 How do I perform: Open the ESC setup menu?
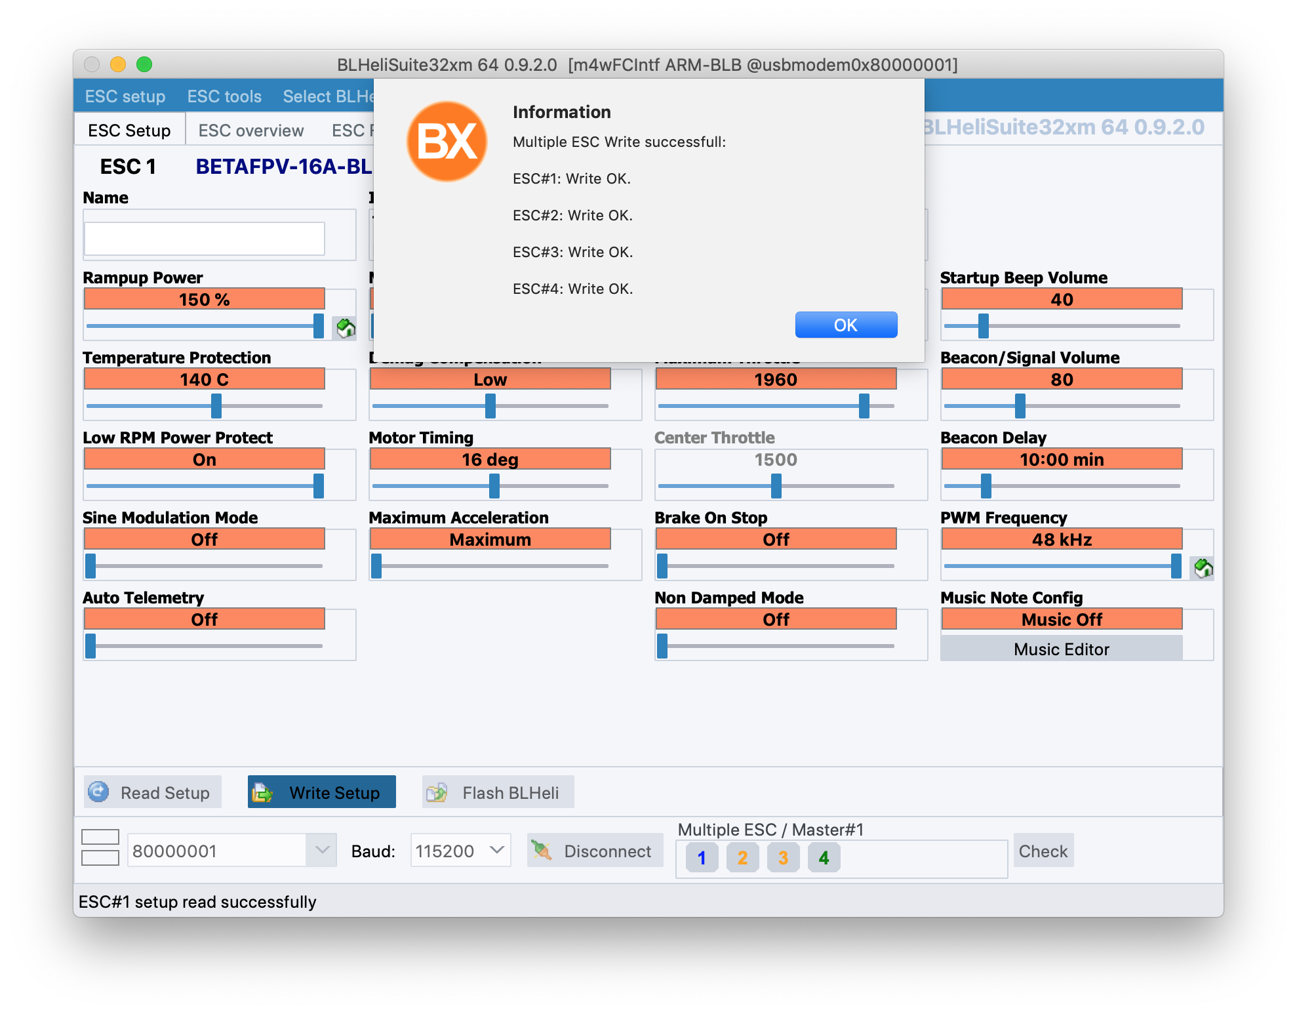(x=125, y=96)
